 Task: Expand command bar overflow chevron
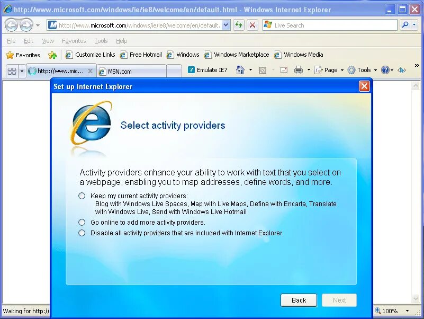click(x=417, y=66)
